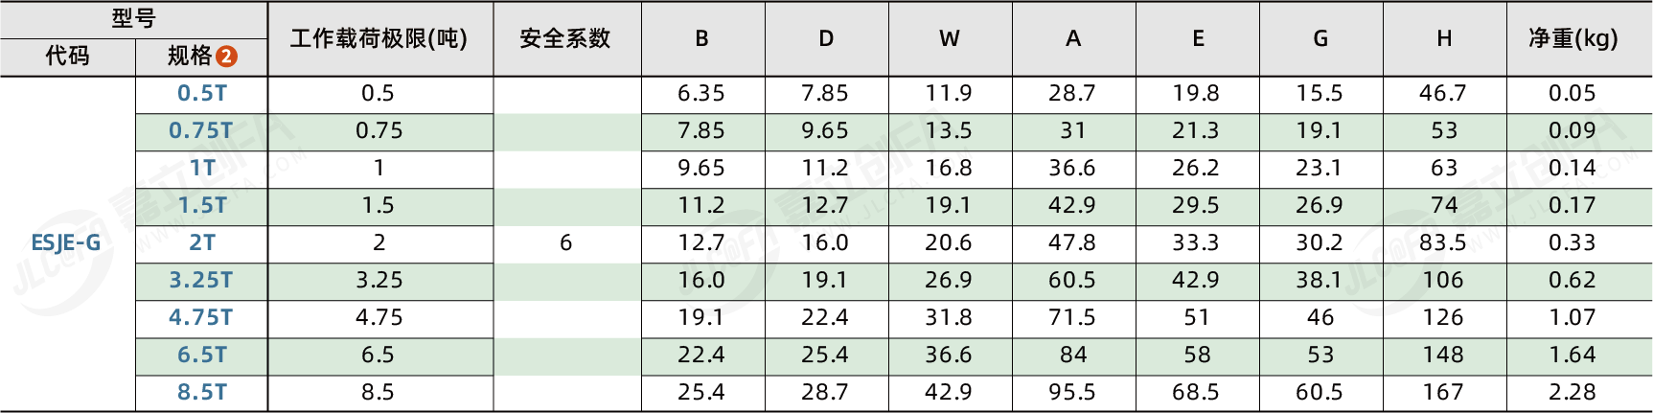1653x413 pixels.
Task: Click the safety factor value 6
Action: [565, 243]
